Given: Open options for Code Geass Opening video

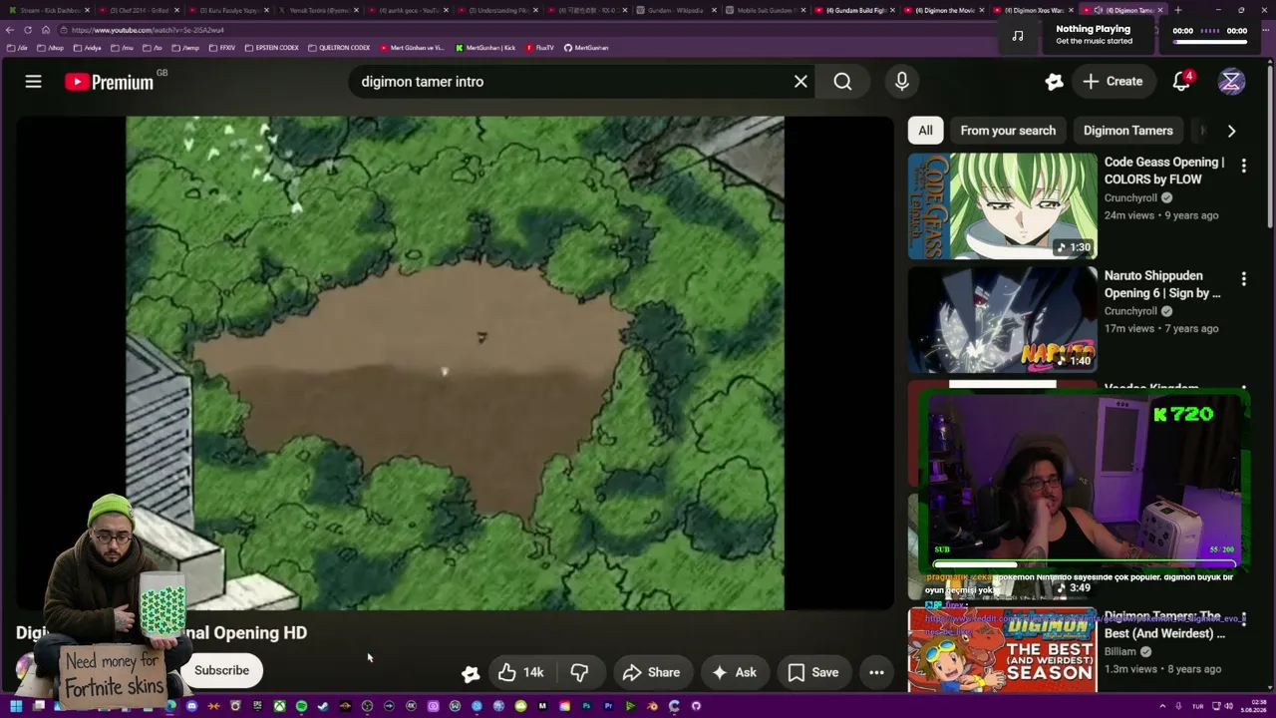Looking at the screenshot, I should (x=1243, y=166).
